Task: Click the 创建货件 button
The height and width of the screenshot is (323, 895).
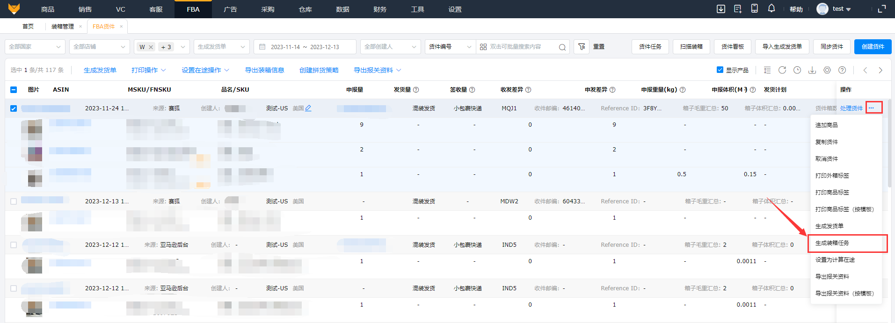Action: pyautogui.click(x=873, y=47)
